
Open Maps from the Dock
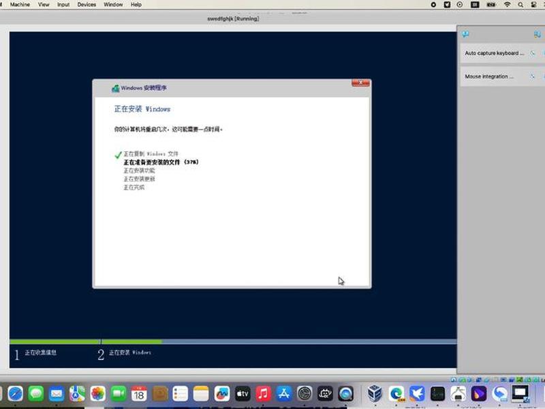tap(77, 394)
